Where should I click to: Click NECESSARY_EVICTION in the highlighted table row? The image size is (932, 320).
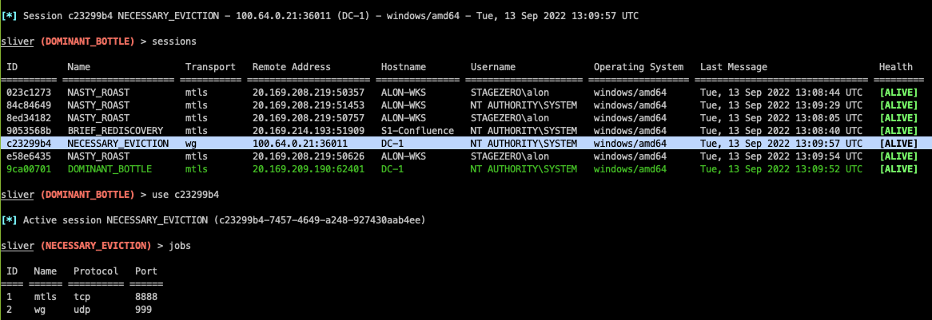[117, 143]
